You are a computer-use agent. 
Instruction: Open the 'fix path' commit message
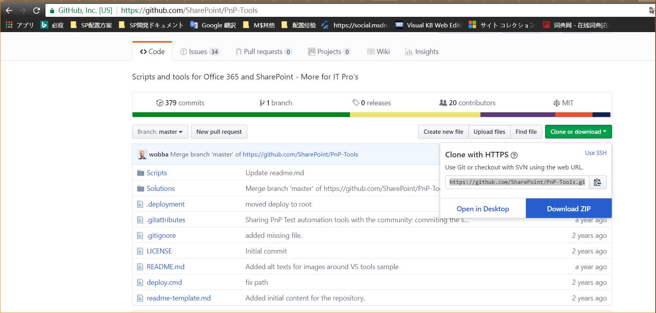pyautogui.click(x=257, y=282)
